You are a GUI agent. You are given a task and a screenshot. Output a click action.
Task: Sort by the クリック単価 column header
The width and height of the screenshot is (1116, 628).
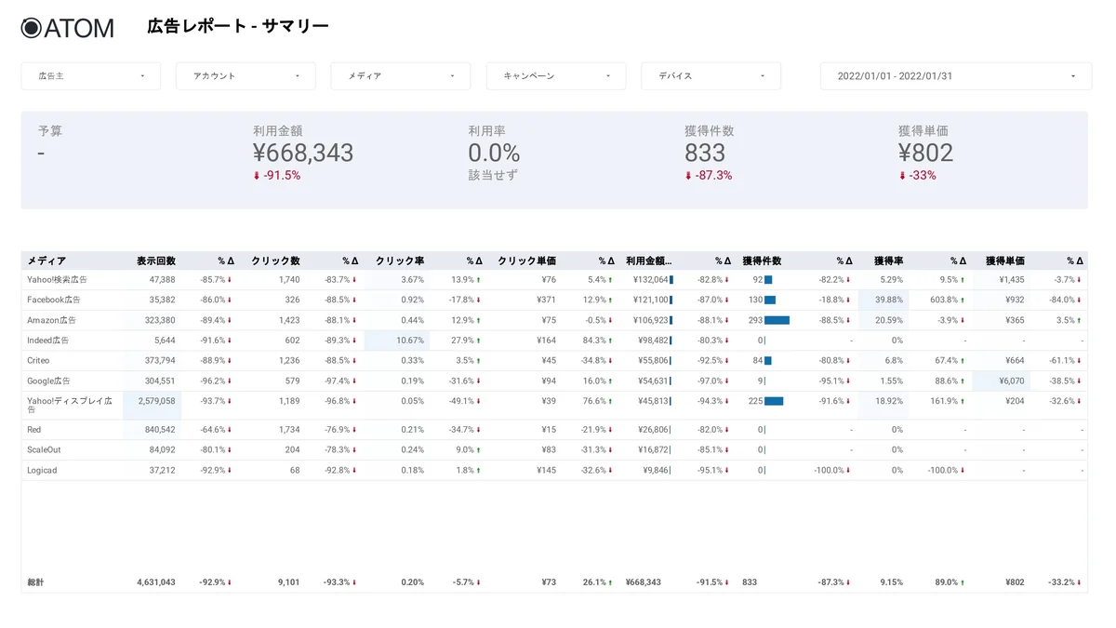tap(526, 261)
